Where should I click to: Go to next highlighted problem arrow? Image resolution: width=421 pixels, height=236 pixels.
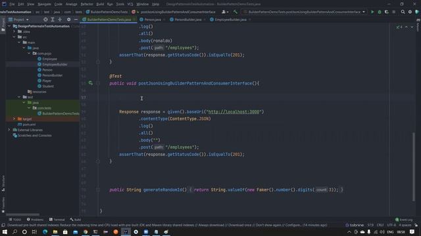click(412, 27)
